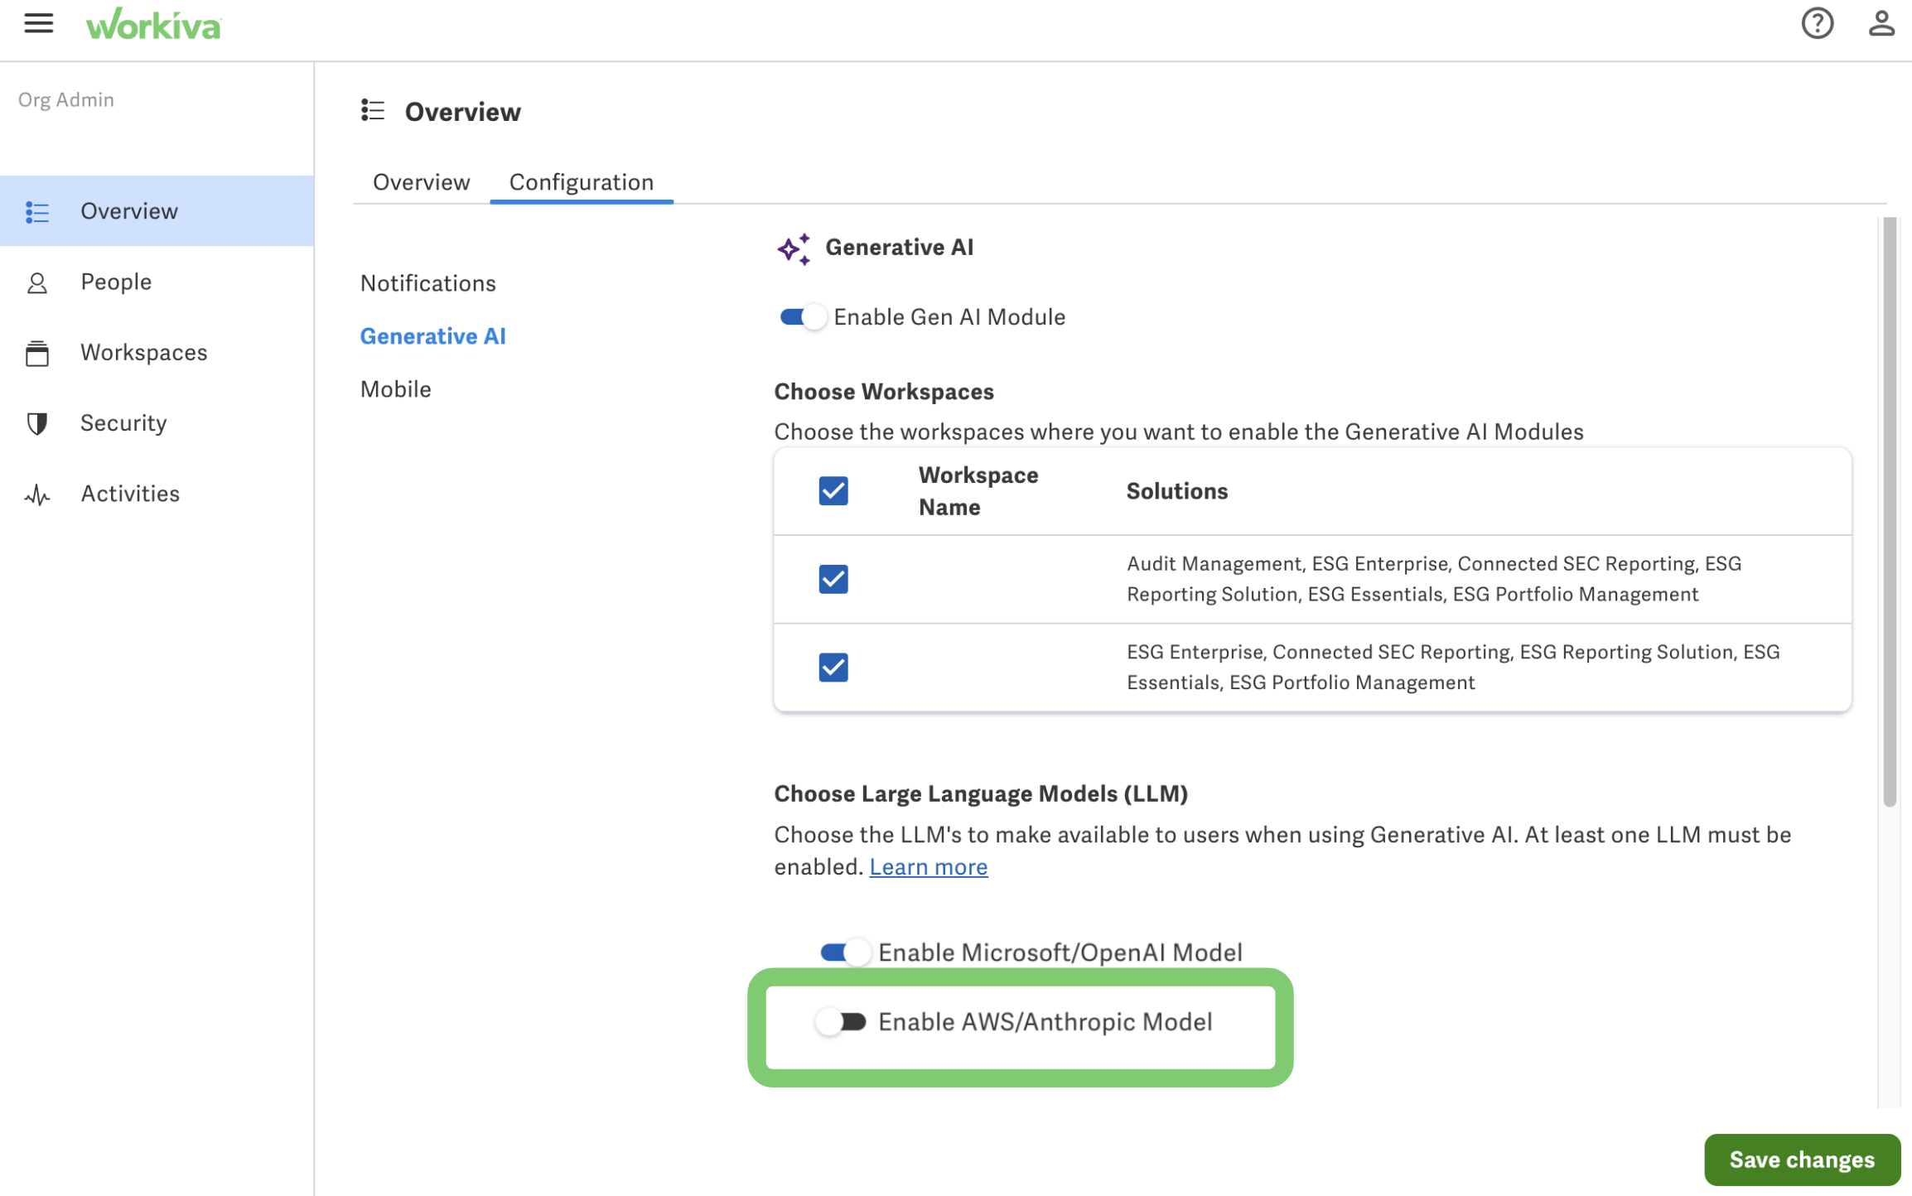The width and height of the screenshot is (1912, 1196).
Task: Click the Enable Gen AI Module label
Action: [949, 317]
